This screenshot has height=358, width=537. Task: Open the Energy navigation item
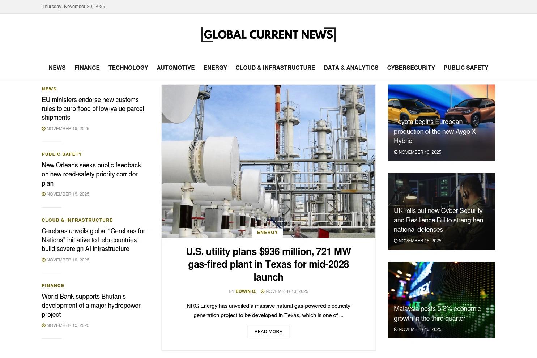pyautogui.click(x=215, y=68)
